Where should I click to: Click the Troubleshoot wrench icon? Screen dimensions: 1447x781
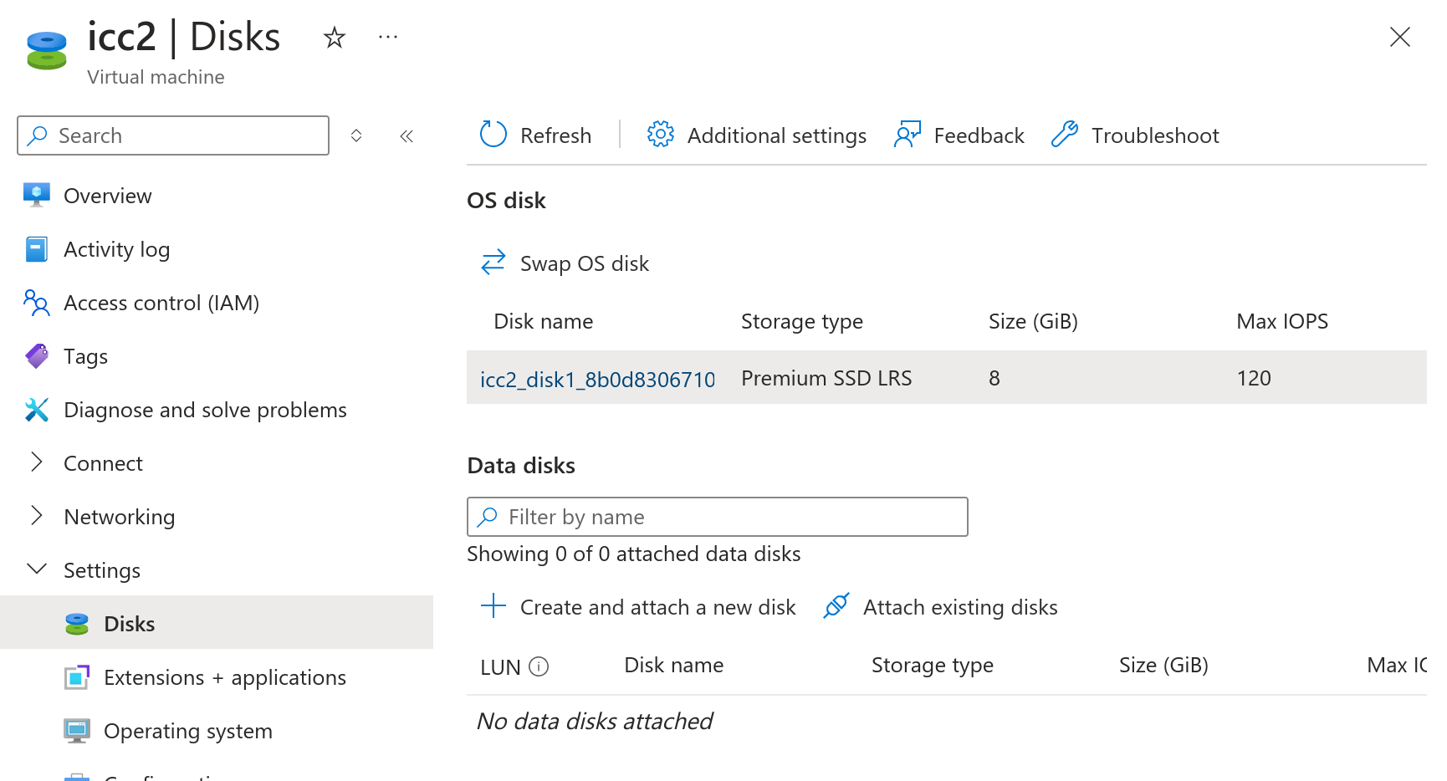pyautogui.click(x=1065, y=135)
